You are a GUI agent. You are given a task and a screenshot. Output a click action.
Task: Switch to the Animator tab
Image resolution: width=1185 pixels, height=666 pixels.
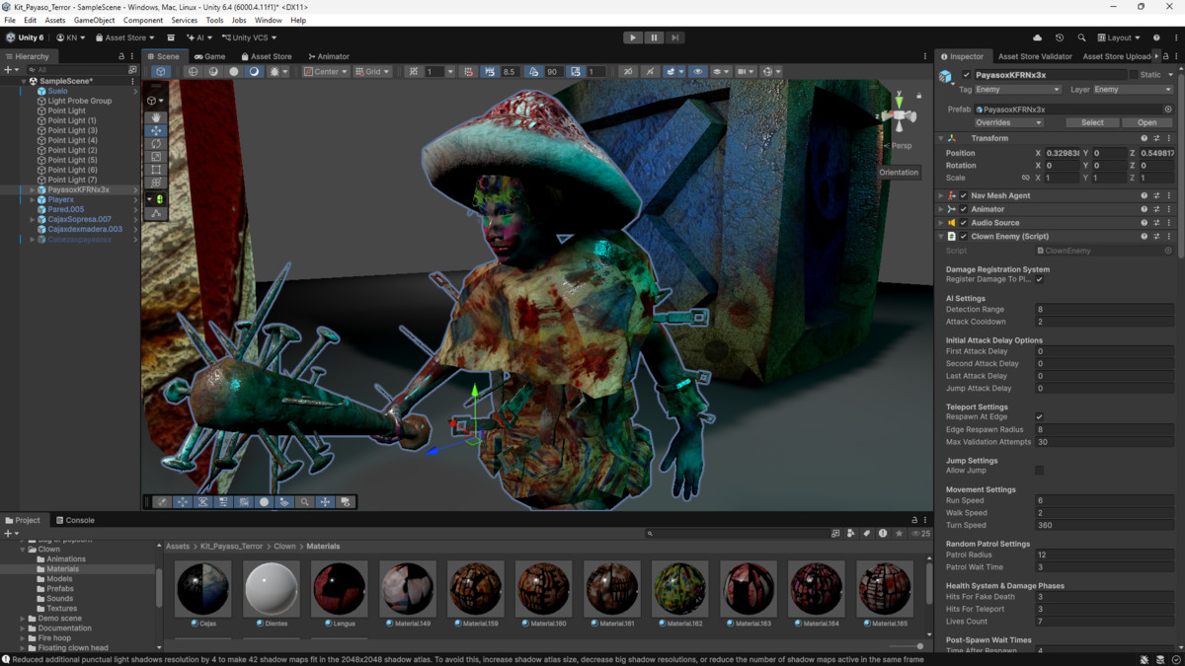(x=329, y=56)
